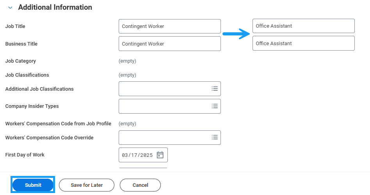This screenshot has height=195, width=370.
Task: Collapse the Additional Information section chevron
Action: click(x=10, y=7)
